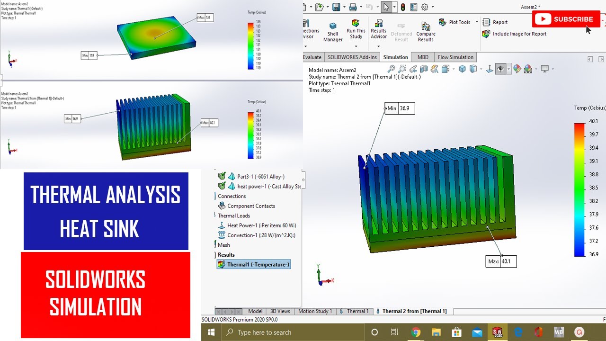Expand Run This Study dropdown arrow
Image resolution: width=606 pixels, height=341 pixels.
pos(356,46)
